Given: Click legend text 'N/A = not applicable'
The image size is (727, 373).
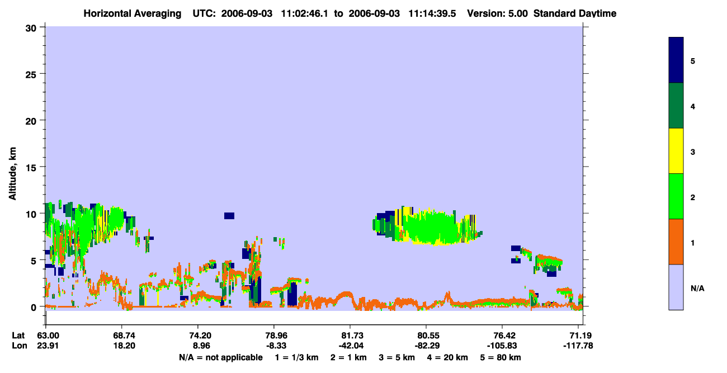Looking at the screenshot, I should coord(221,357).
